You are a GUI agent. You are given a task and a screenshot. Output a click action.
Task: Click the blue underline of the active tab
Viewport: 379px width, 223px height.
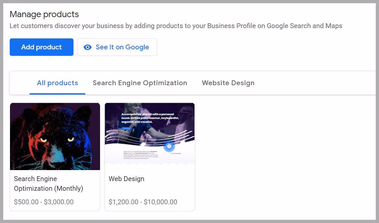(x=57, y=93)
